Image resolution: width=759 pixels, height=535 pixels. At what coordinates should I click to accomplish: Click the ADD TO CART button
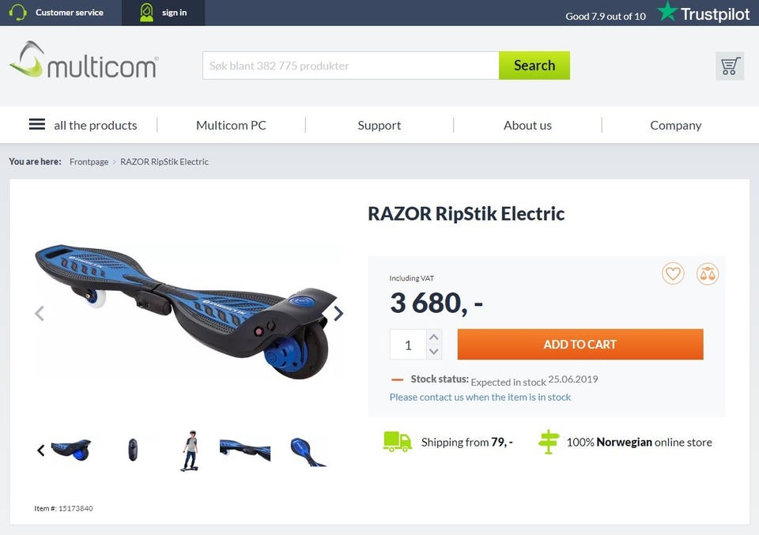(x=580, y=345)
